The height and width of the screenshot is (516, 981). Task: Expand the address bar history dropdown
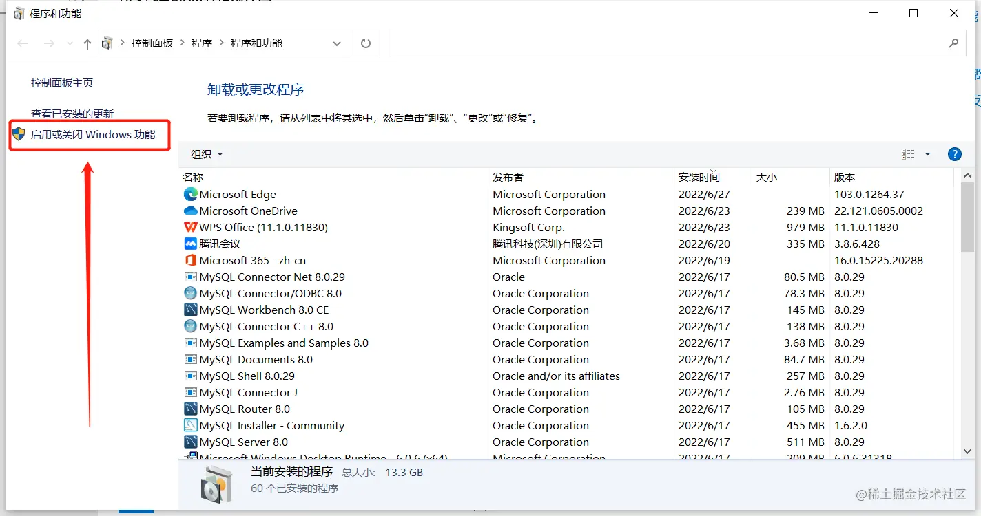(x=337, y=43)
